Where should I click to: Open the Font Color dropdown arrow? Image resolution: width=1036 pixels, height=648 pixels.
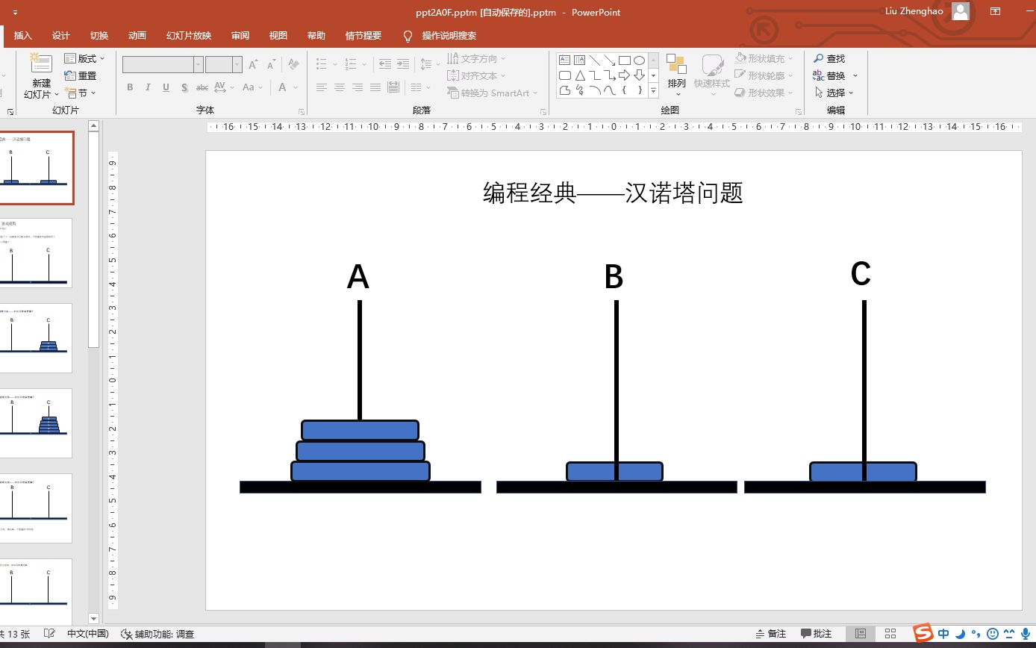point(296,87)
